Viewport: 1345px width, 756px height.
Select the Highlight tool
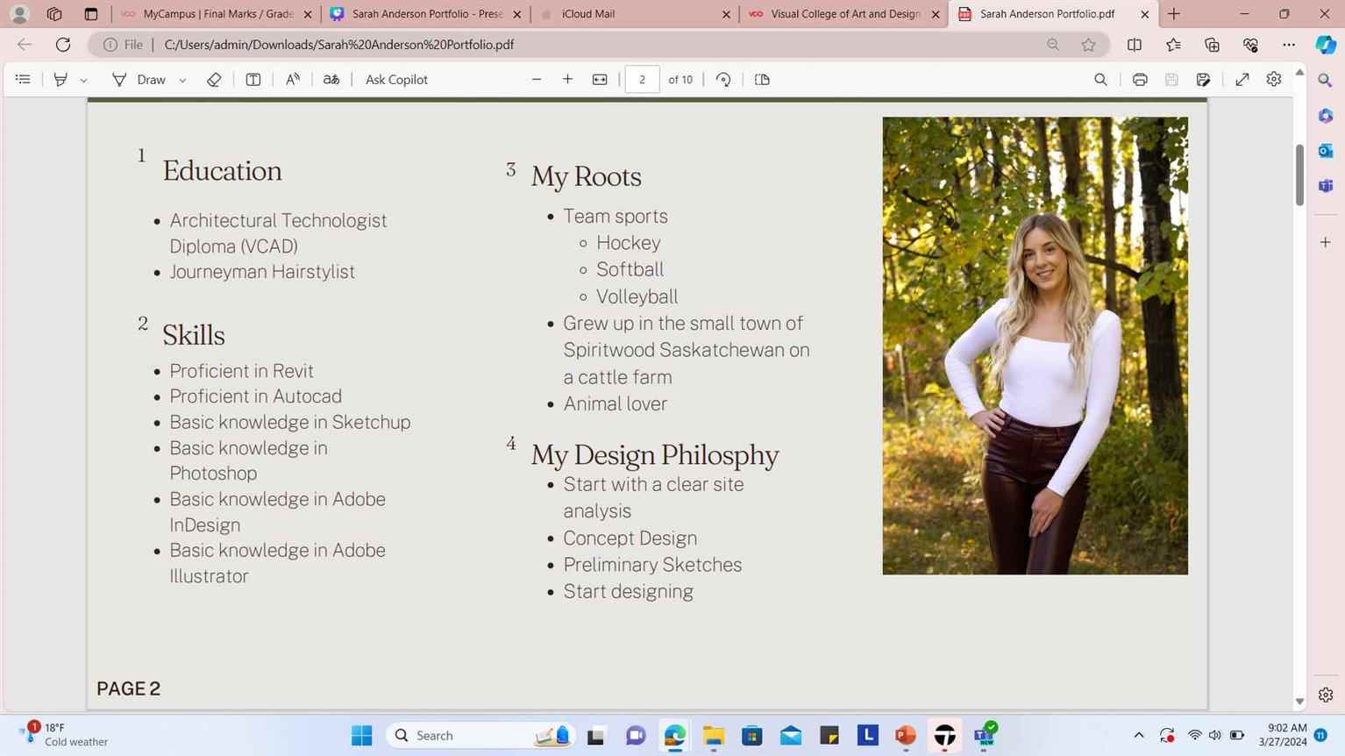coord(60,80)
